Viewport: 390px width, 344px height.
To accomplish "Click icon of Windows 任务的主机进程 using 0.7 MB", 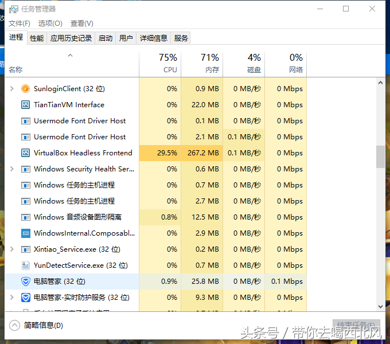I will tap(25, 185).
